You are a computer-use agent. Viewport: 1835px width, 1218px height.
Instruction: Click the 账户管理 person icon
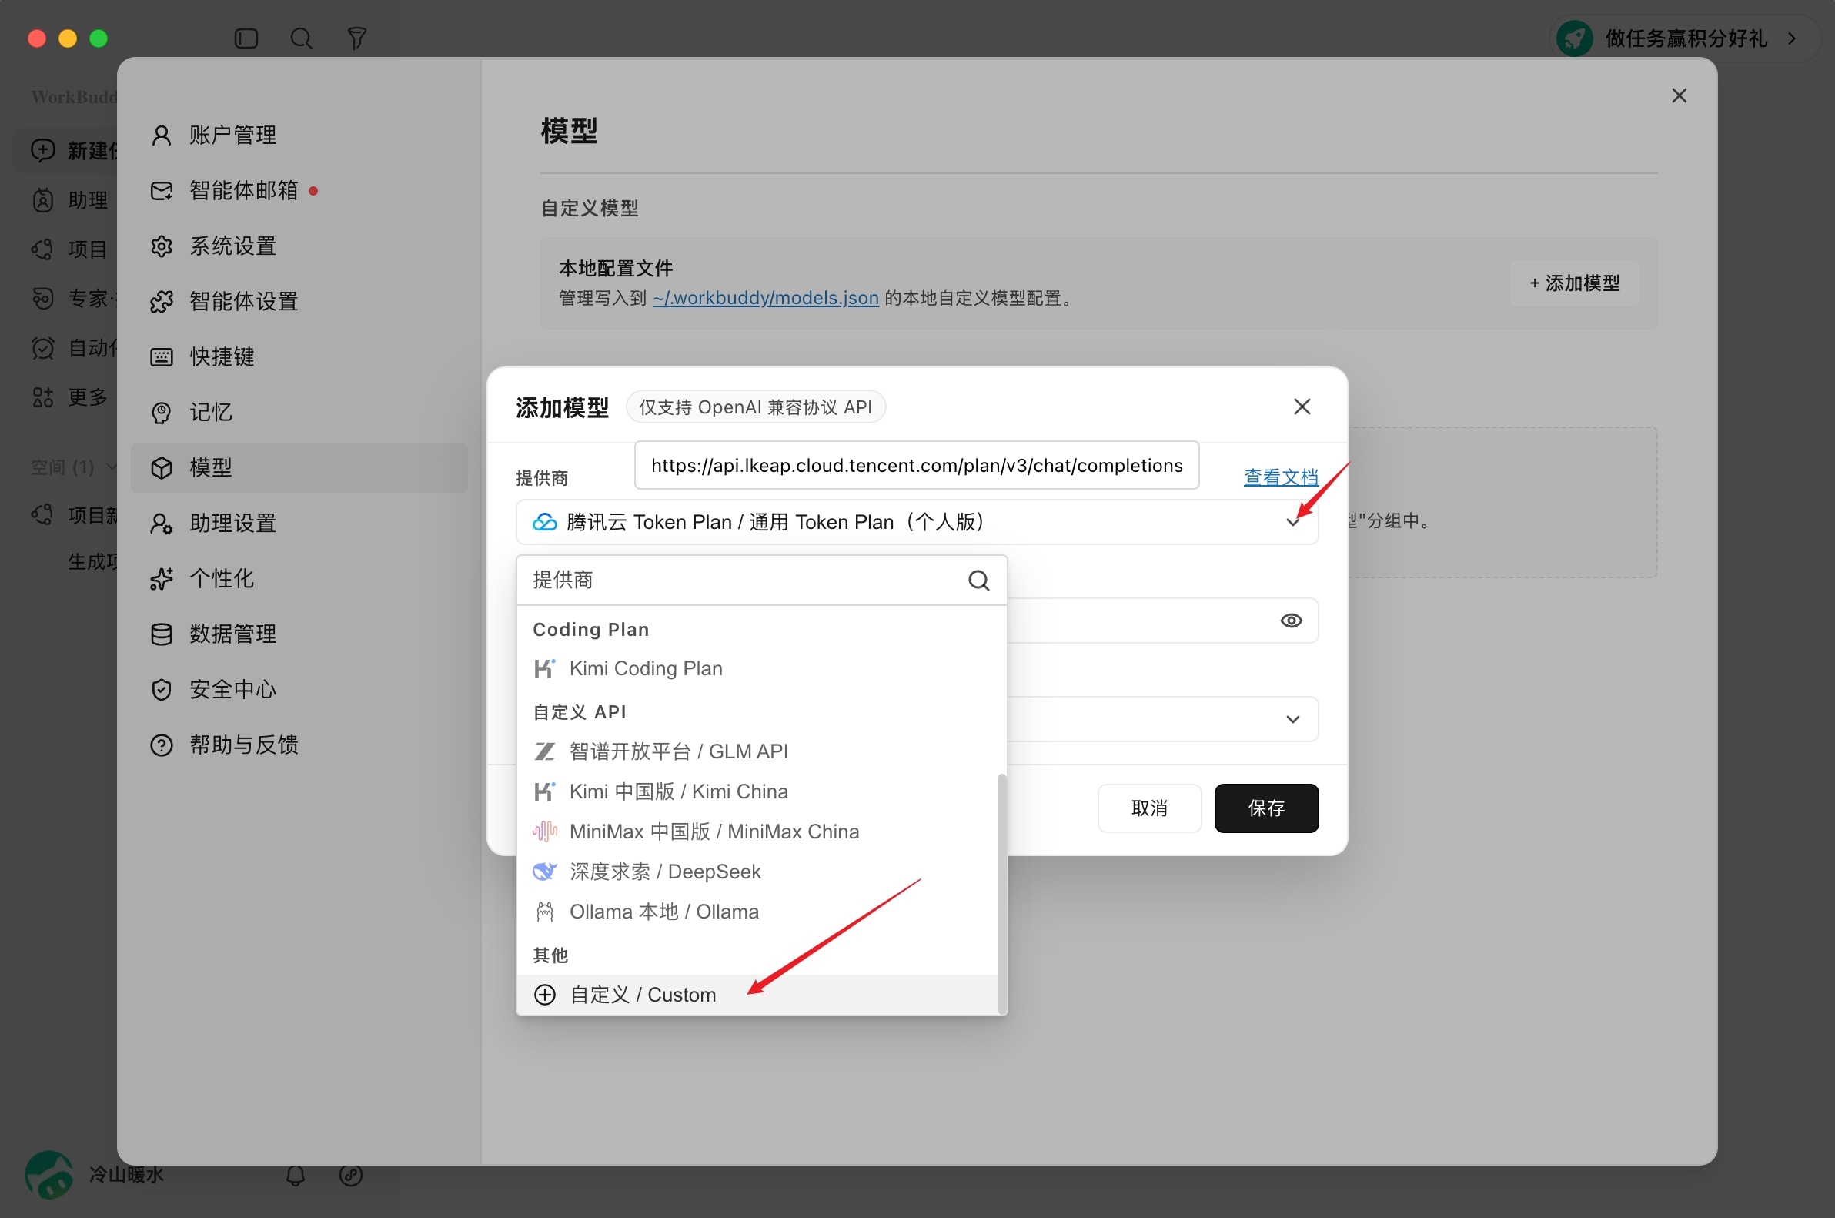click(161, 136)
